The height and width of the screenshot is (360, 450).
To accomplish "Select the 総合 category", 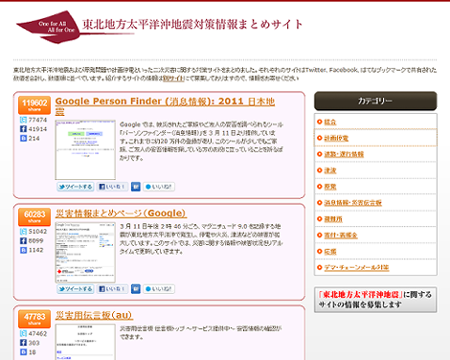I will (x=330, y=123).
